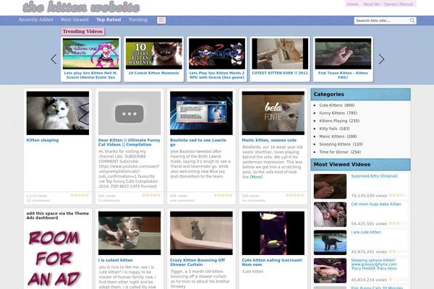The height and width of the screenshot is (289, 434).
Task: Open Cute kitten eating icecream thumbnail
Action: tap(273, 233)
